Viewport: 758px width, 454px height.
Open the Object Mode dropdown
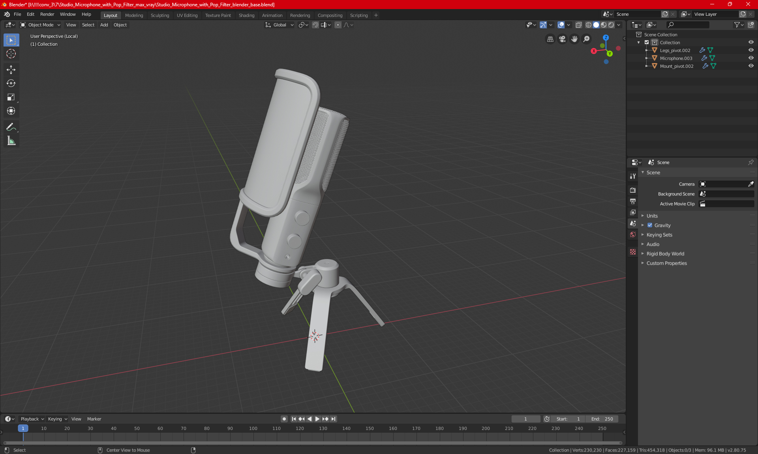[40, 25]
